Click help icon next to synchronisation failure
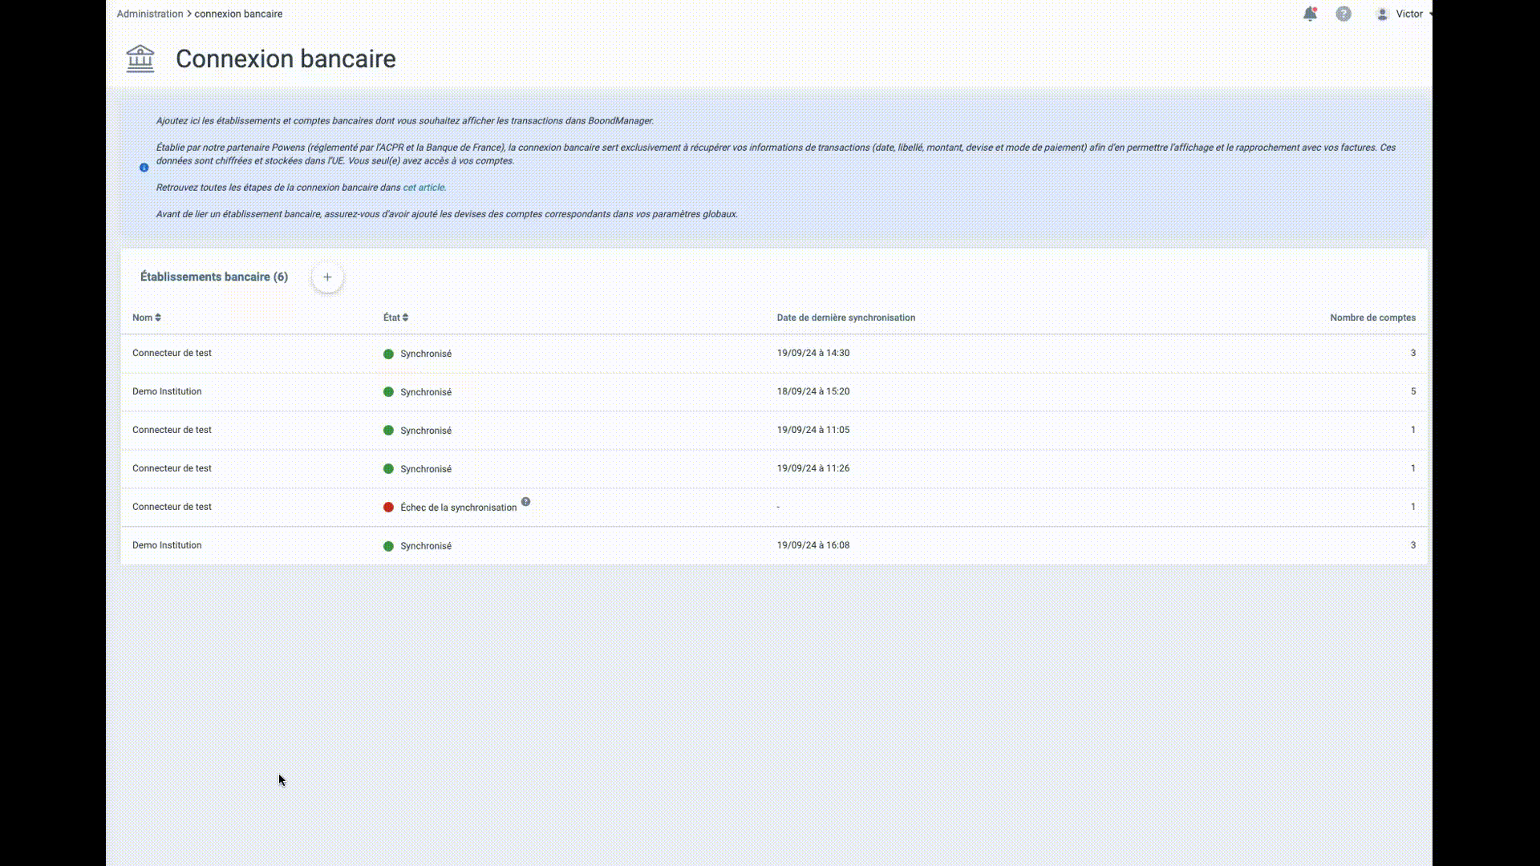This screenshot has width=1540, height=866. pyautogui.click(x=525, y=502)
